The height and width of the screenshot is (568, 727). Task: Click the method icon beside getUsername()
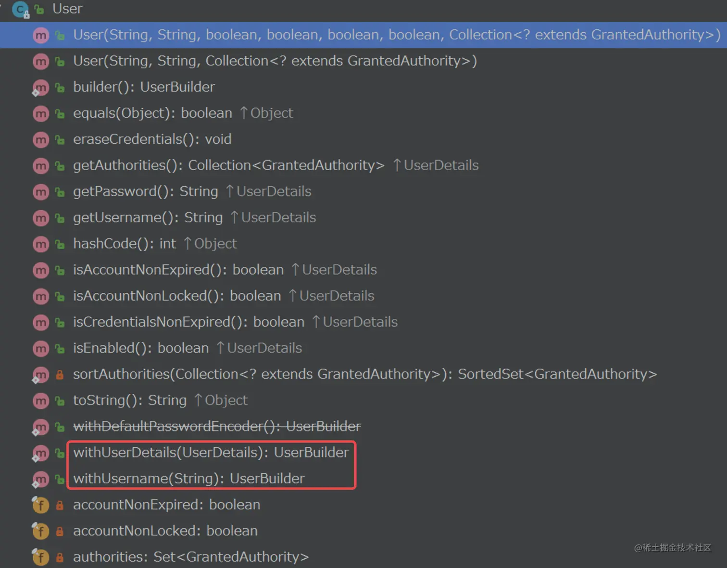tap(41, 218)
